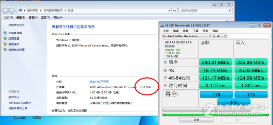Image resolution: width=273 pixels, height=125 pixels.
Task: Click the Forward navigation arrow in Control Panel
Action: coord(12,11)
